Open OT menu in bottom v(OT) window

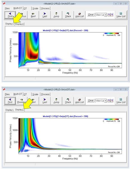(25, 94)
